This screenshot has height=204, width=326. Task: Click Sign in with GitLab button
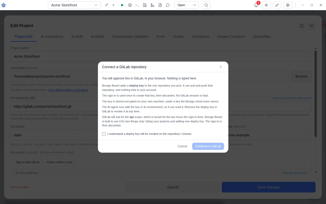28,162
